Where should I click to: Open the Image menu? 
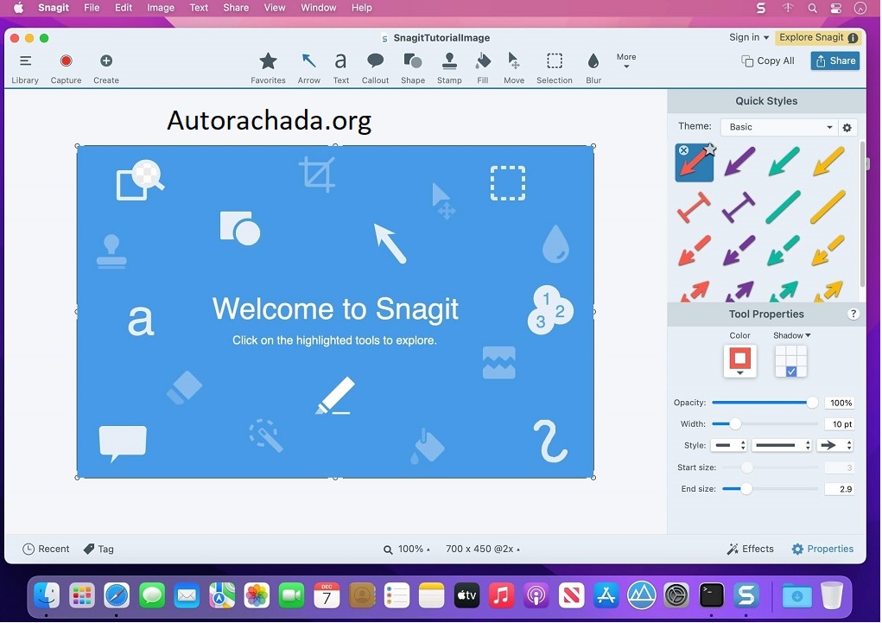(161, 8)
